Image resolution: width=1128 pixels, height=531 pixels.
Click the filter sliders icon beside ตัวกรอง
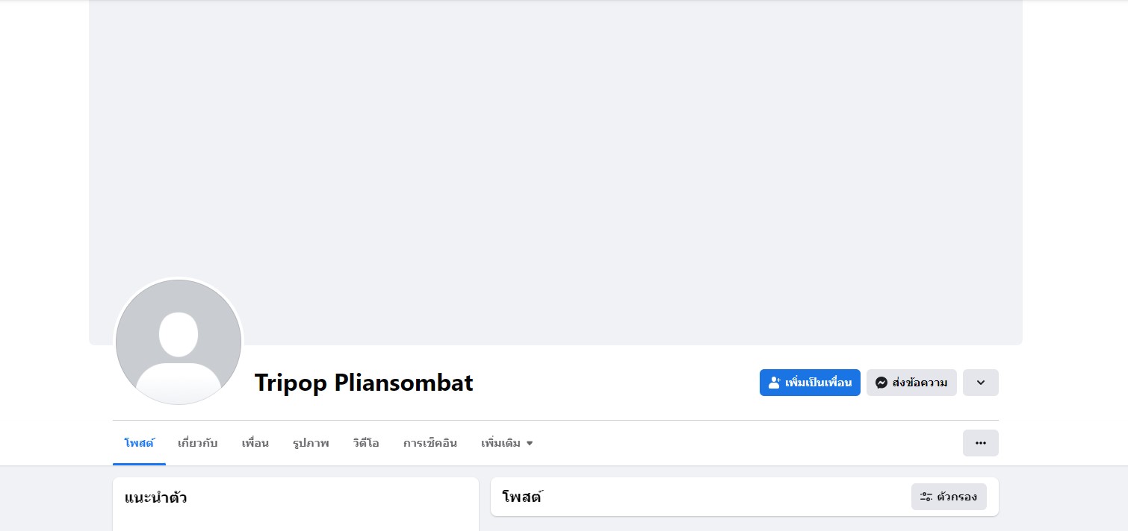tap(926, 497)
